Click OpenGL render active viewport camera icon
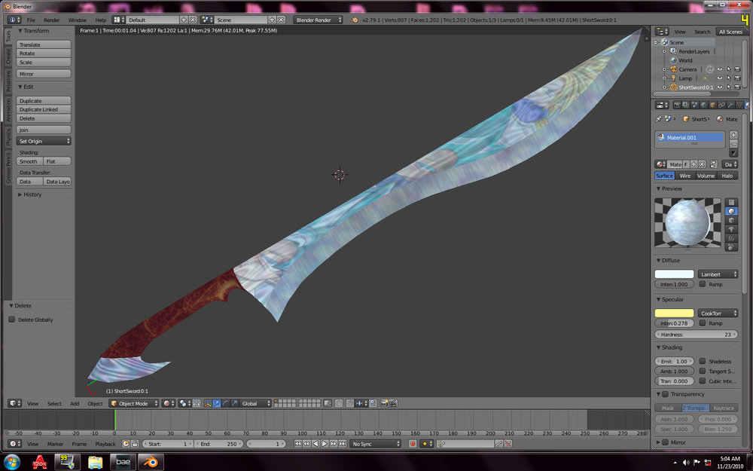Viewport: 753px width, 471px height. [384, 404]
